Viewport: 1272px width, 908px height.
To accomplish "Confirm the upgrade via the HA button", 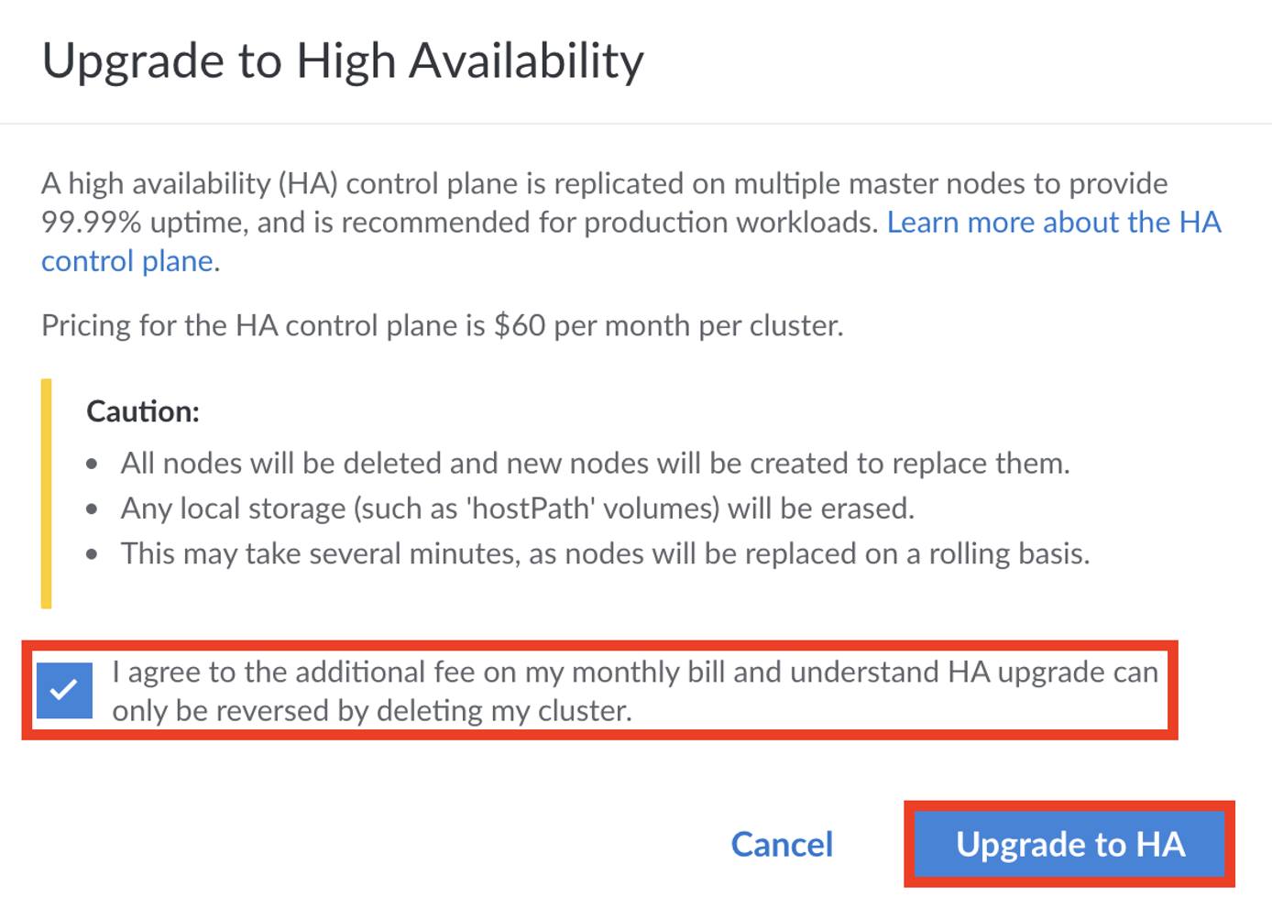I will 1068,845.
